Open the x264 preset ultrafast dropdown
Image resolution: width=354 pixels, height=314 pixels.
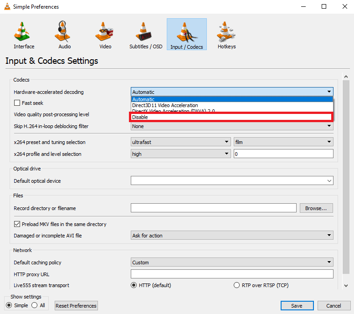(180, 142)
